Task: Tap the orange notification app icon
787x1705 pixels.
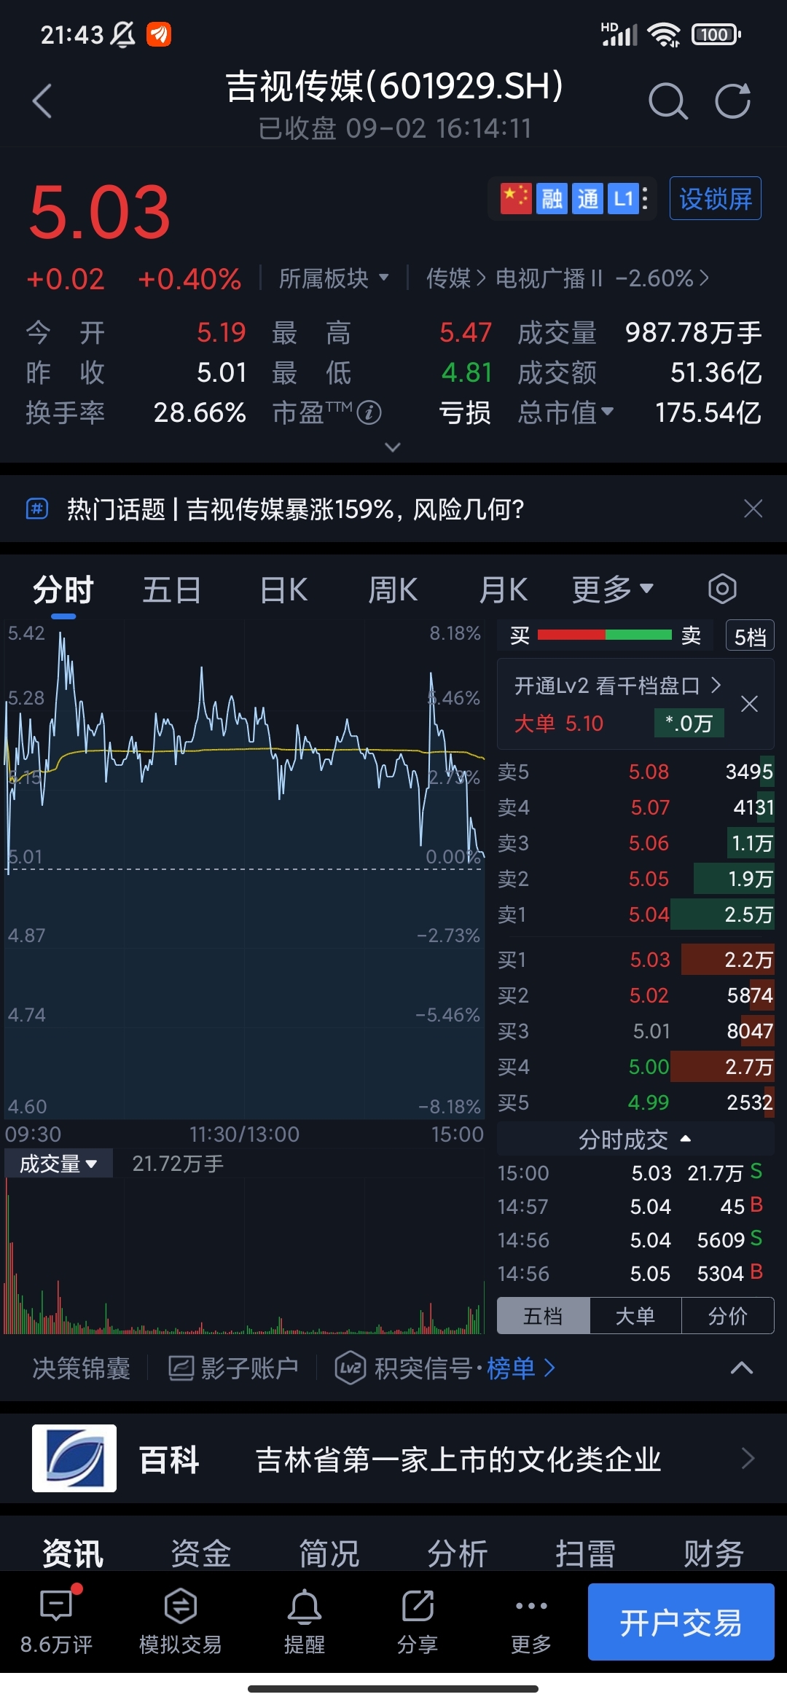Action: 159,34
